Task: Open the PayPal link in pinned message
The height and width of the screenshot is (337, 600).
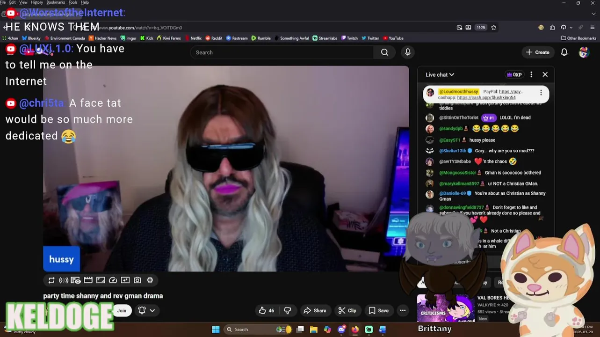Action: (x=511, y=92)
